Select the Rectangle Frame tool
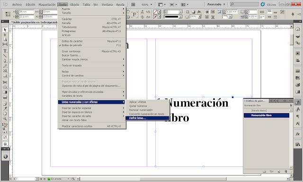This screenshot has height=182, width=303. coord(5,71)
